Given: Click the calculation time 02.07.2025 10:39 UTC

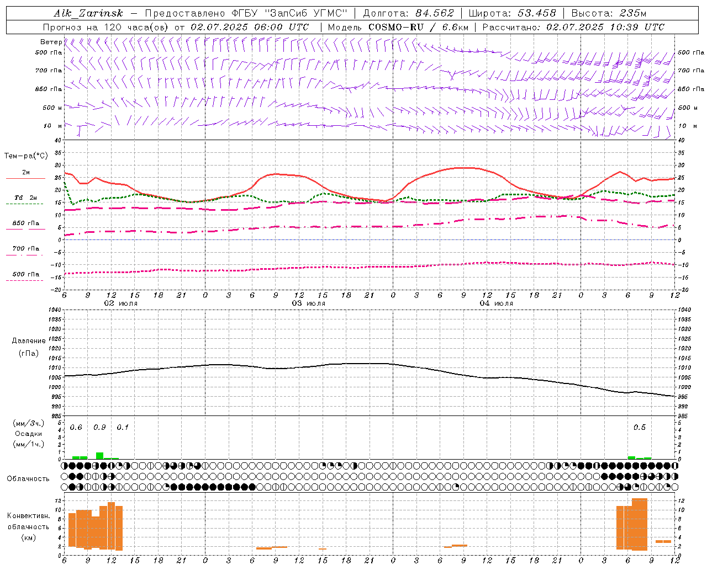Looking at the screenshot, I should [605, 27].
